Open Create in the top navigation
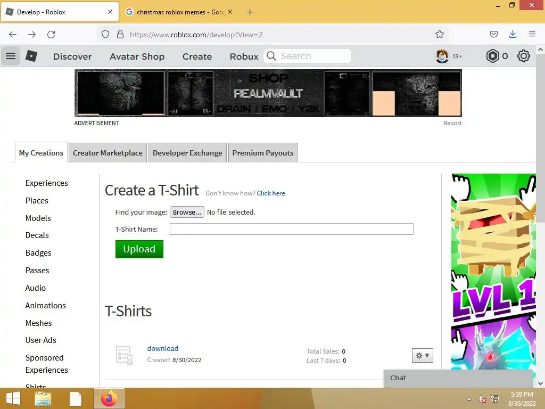The width and height of the screenshot is (545, 409). tap(197, 56)
